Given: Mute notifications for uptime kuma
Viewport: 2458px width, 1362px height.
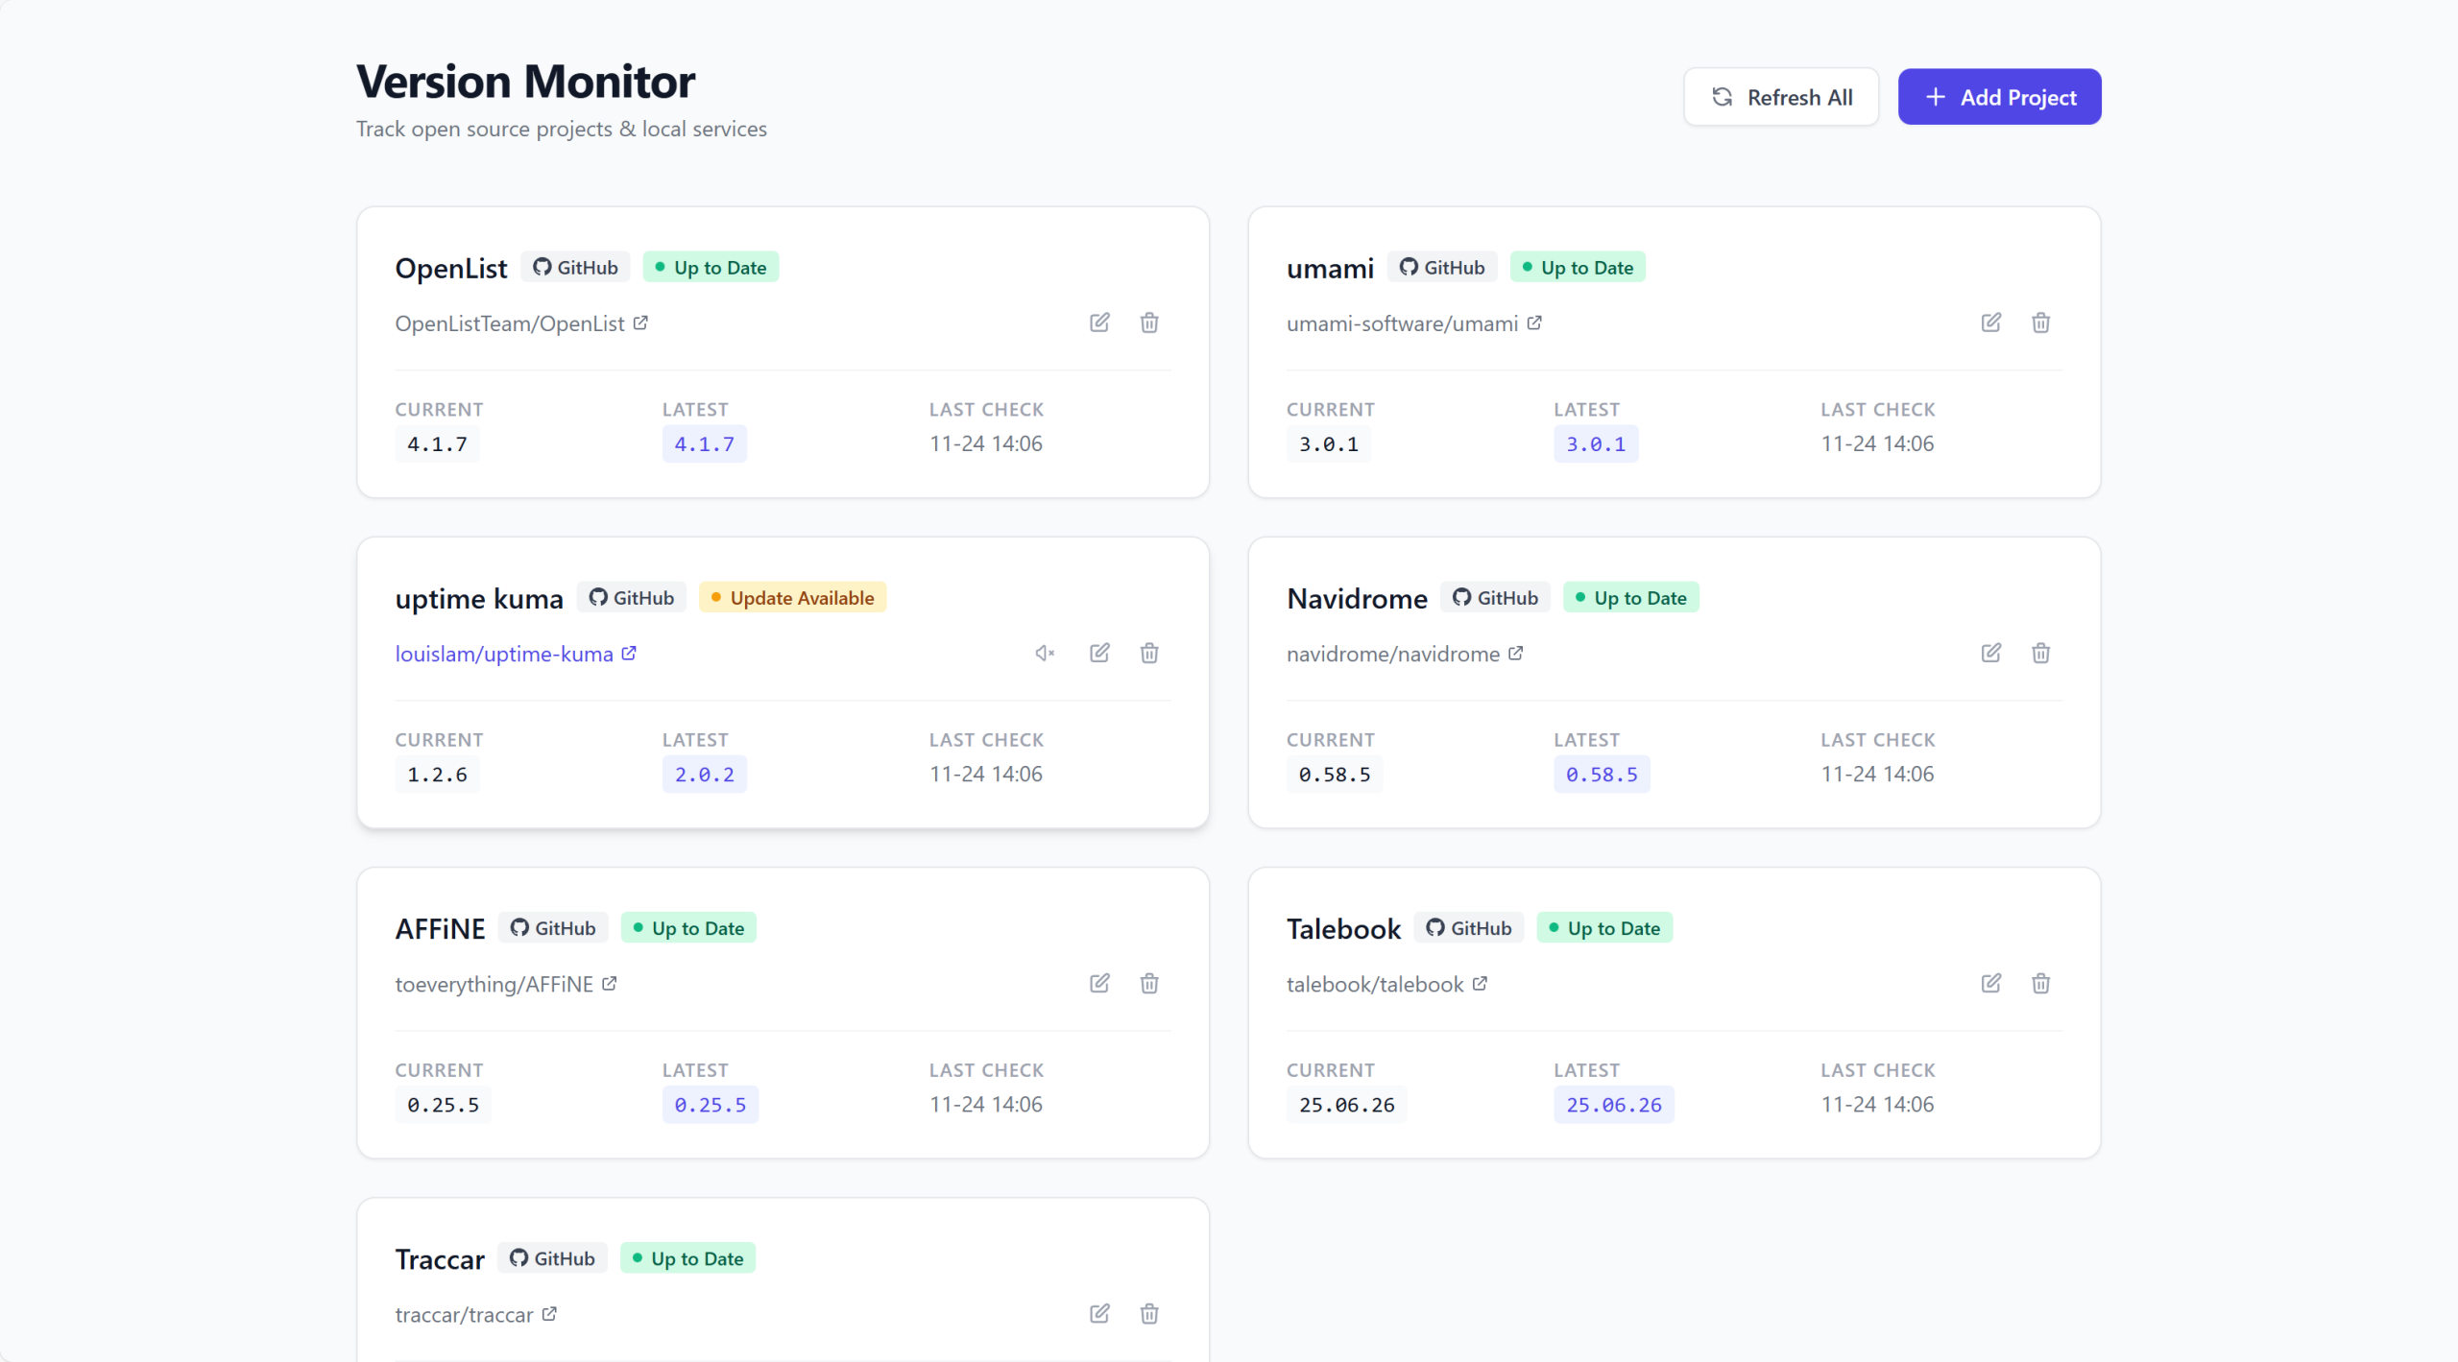Looking at the screenshot, I should tap(1045, 653).
